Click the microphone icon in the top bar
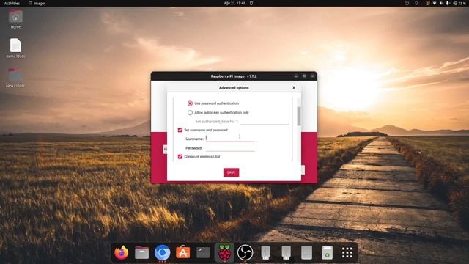Screen dimensions: 469x264 tap(448, 3)
